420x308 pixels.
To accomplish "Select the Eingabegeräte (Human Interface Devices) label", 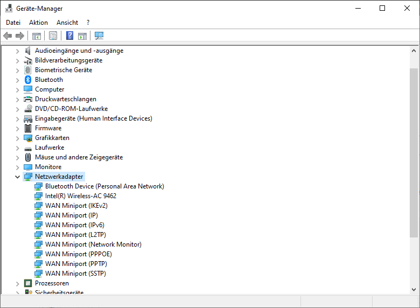I will point(94,118).
